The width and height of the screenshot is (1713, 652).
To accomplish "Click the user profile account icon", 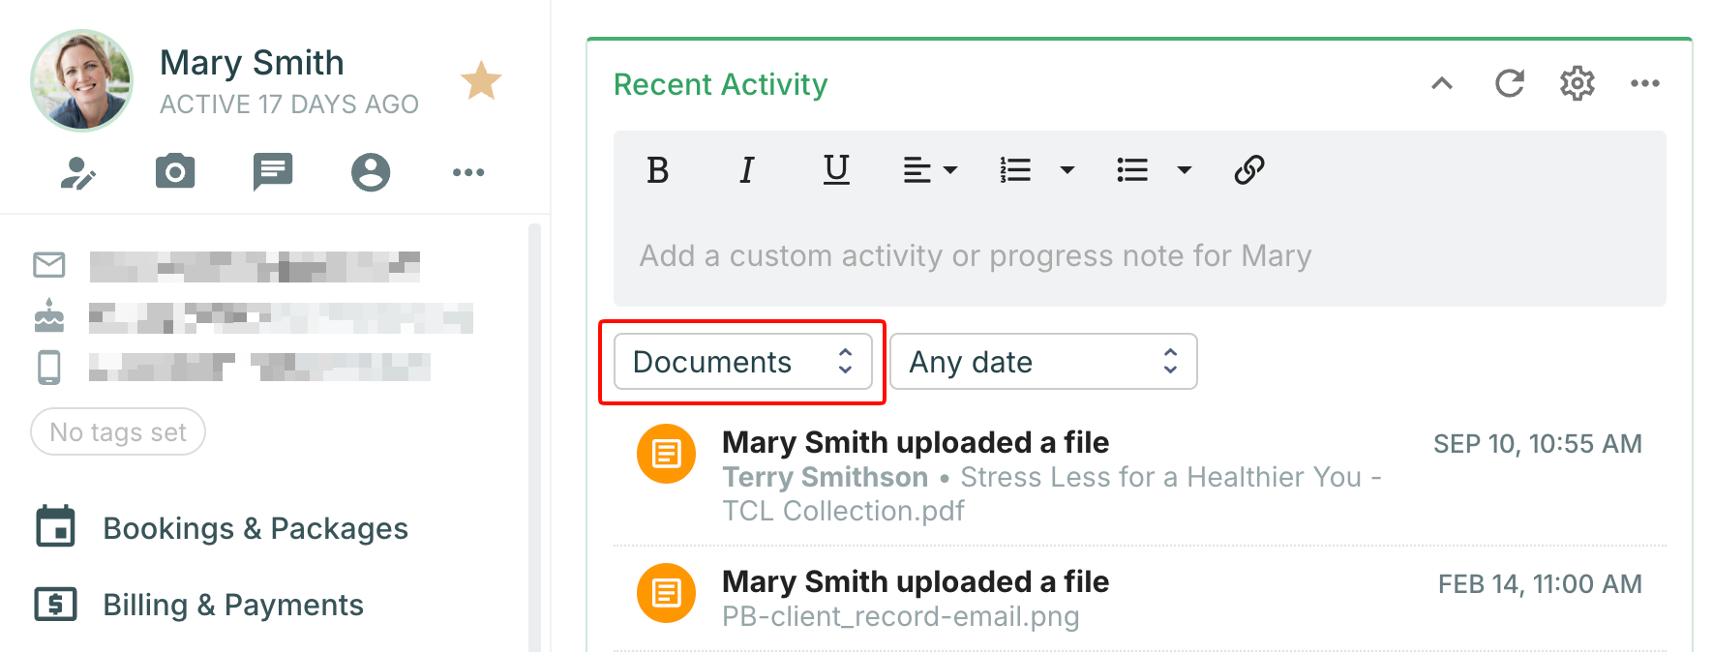I will coord(371,172).
